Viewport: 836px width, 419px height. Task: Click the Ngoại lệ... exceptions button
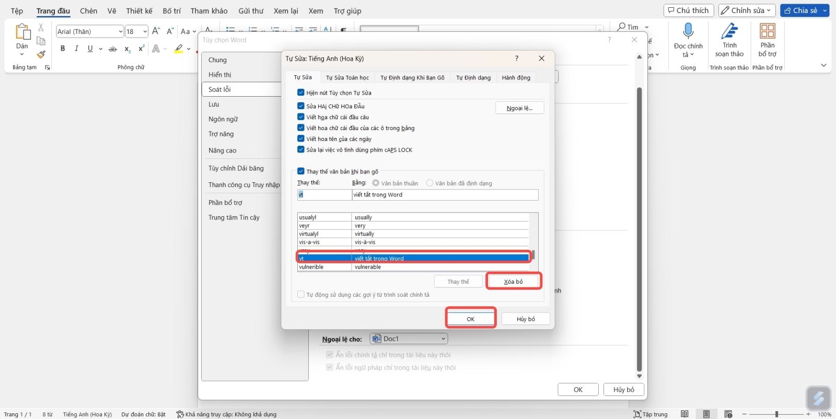(x=520, y=108)
